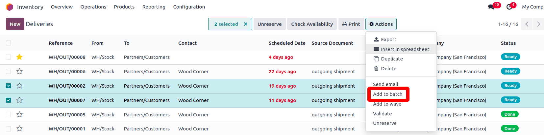
Task: Uncheck the WH/OUT/00007 row checkbox
Action: pyautogui.click(x=9, y=100)
